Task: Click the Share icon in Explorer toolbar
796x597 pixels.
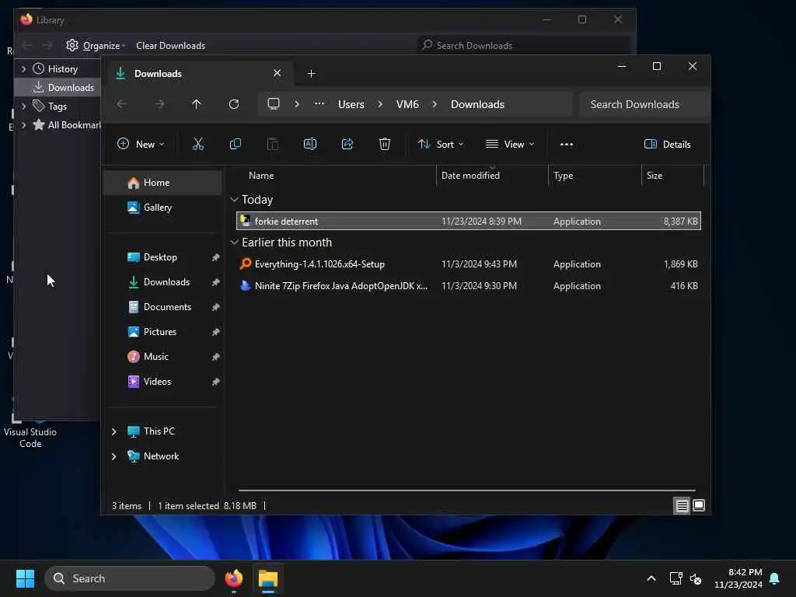Action: tap(347, 144)
